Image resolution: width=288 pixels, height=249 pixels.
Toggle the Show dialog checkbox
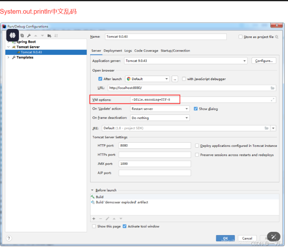coord(195,109)
